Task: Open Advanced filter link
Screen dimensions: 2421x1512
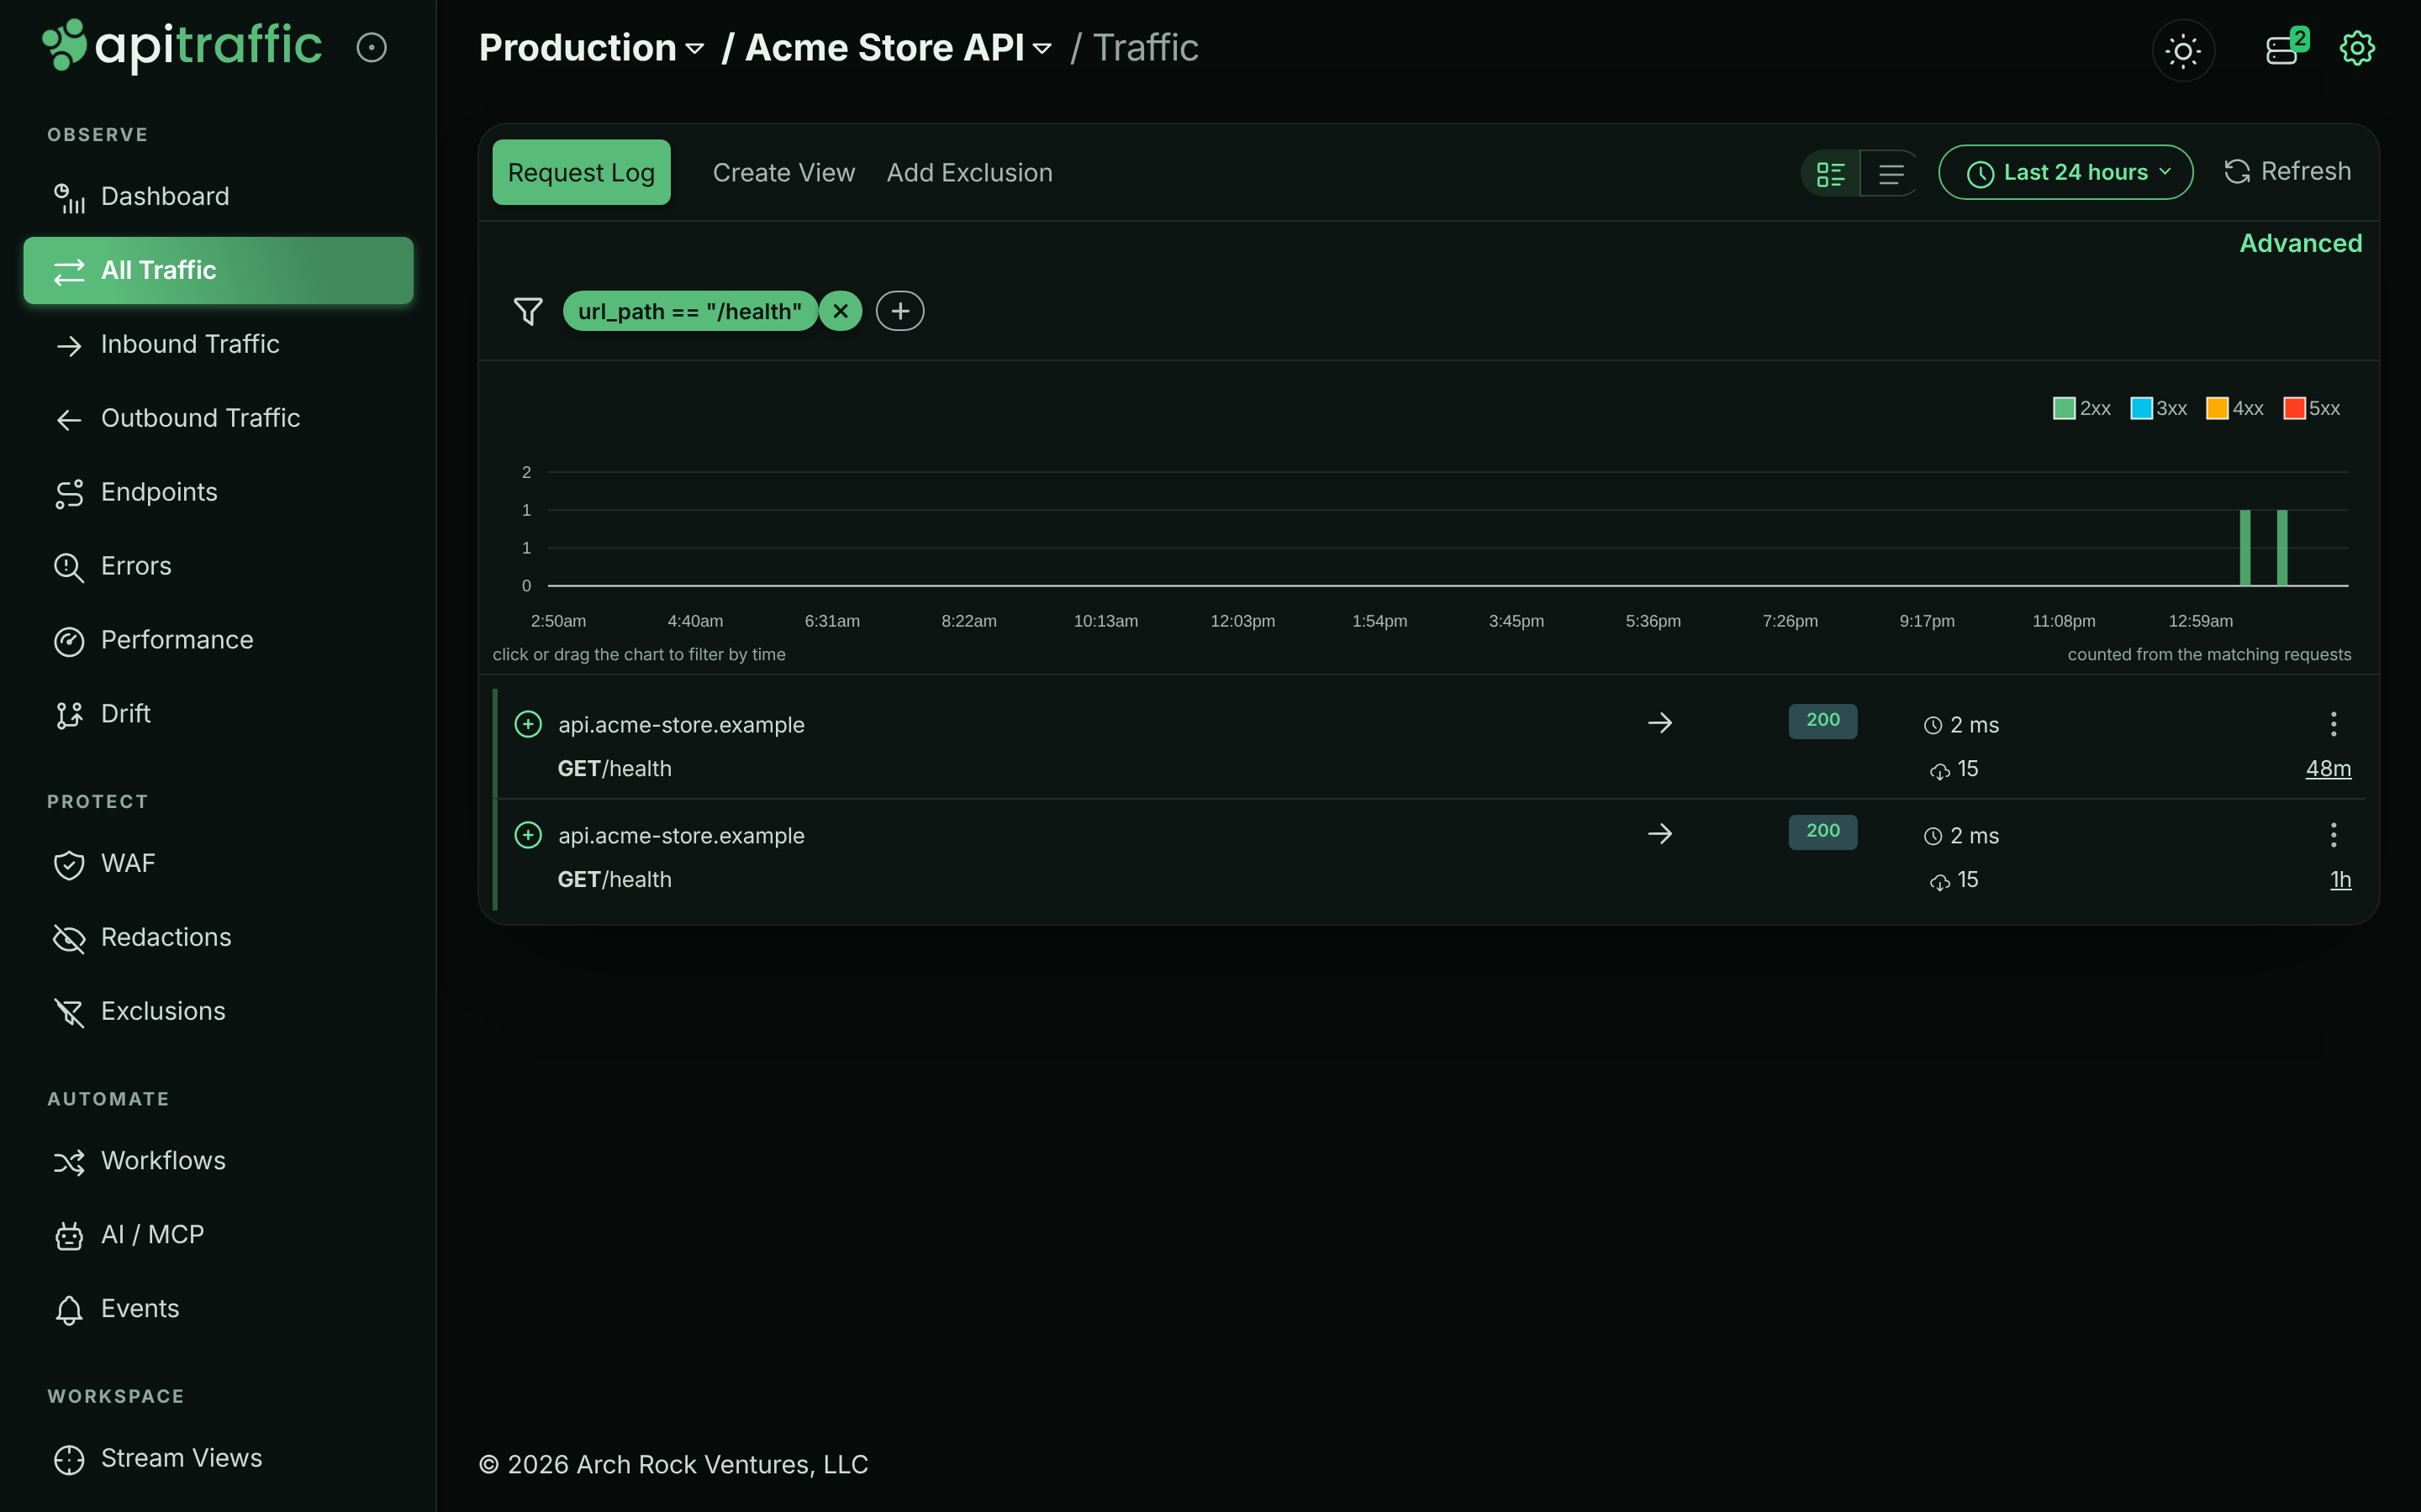Action: (2300, 243)
